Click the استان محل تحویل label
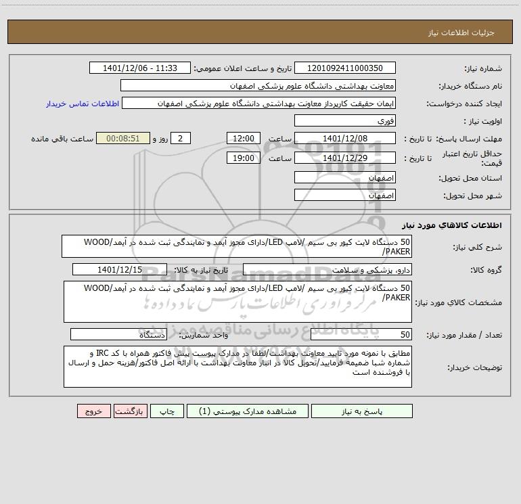 click(470, 178)
